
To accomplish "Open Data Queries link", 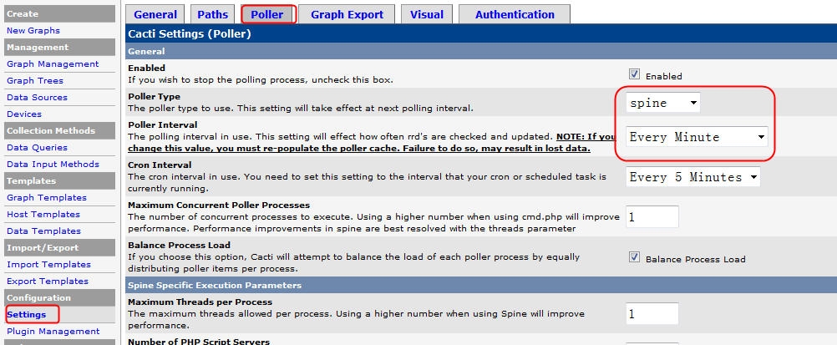I will point(37,147).
